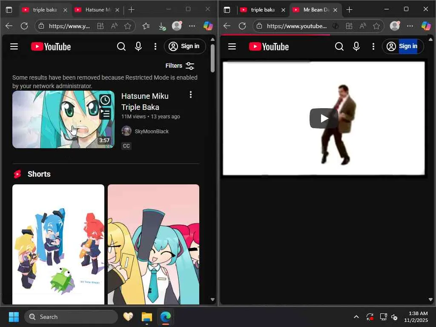Refresh page in right browser window
The width and height of the screenshot is (436, 327).
pos(242,26)
